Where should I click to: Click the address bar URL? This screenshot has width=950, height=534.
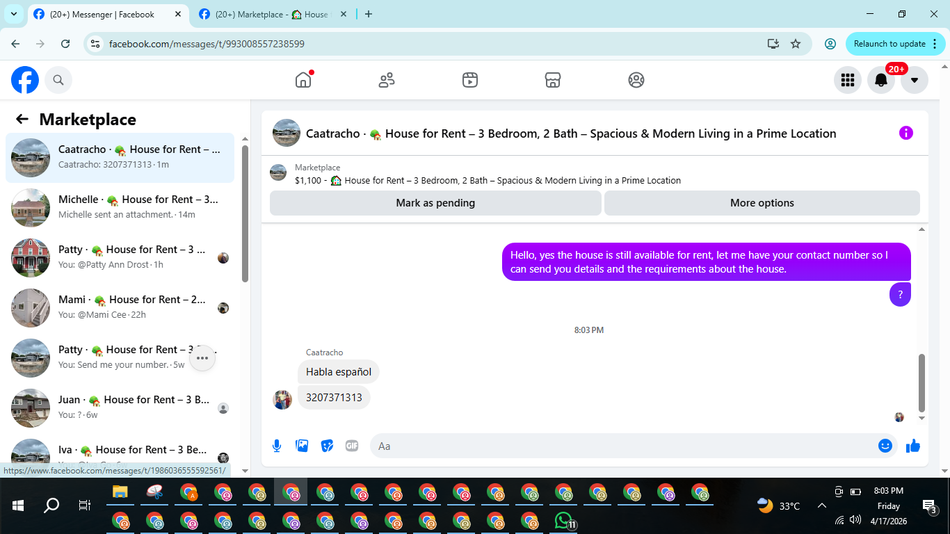[x=207, y=44]
